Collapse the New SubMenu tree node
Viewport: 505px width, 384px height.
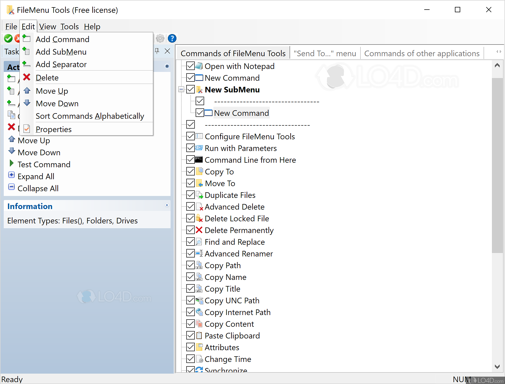pyautogui.click(x=181, y=89)
